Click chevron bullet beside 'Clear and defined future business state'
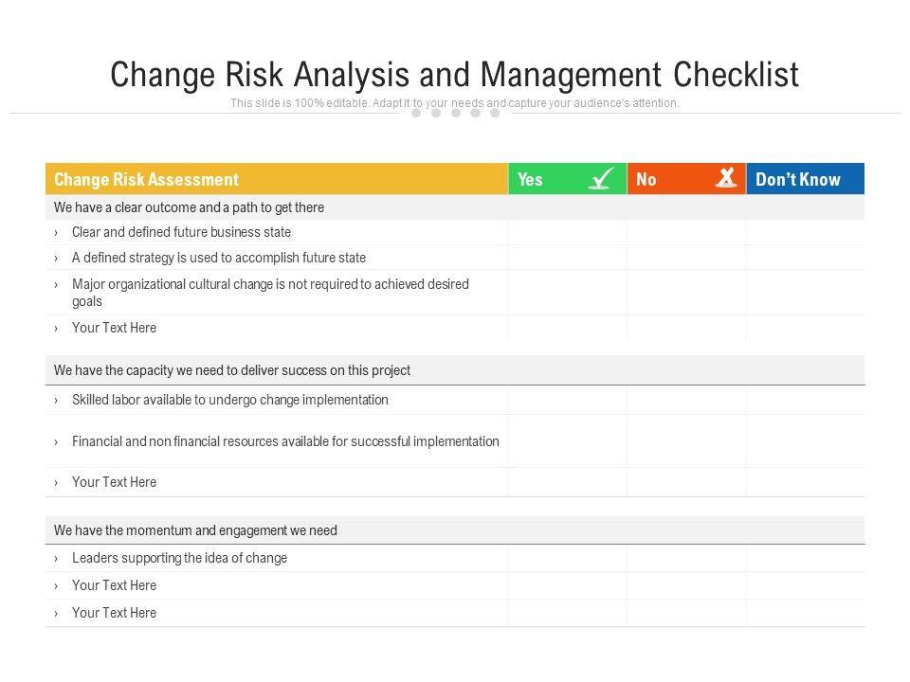Screen dimensions: 910x682 (57, 233)
